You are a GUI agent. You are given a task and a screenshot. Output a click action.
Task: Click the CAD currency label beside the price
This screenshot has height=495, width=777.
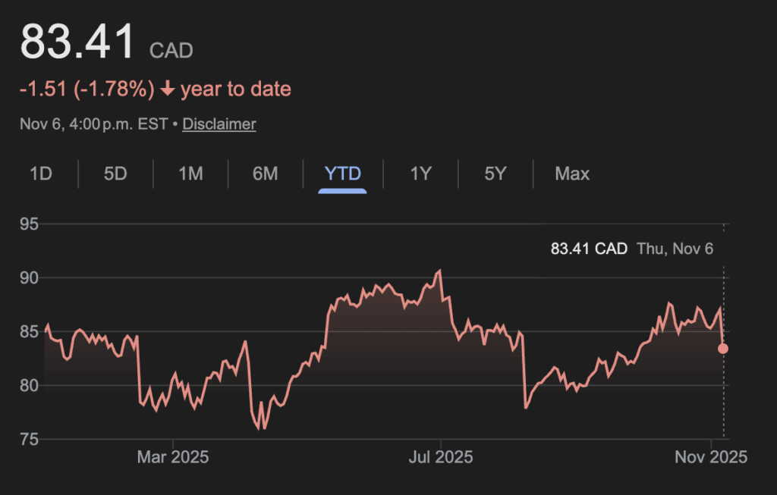[x=171, y=51]
